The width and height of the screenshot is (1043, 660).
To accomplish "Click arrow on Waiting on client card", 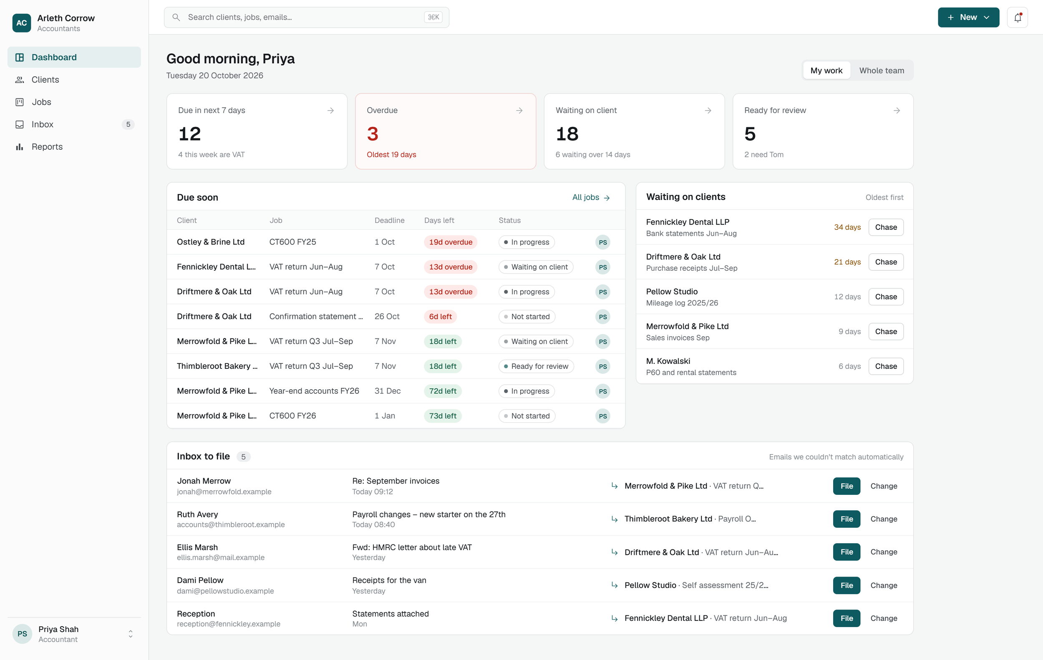I will click(708, 111).
